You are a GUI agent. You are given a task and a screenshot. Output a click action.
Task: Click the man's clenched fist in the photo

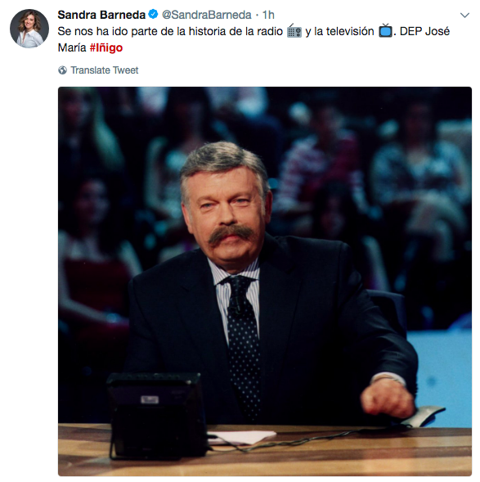click(x=388, y=401)
